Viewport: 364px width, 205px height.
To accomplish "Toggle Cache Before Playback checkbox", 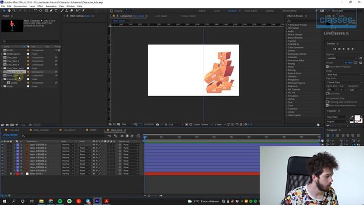I will pos(328,67).
